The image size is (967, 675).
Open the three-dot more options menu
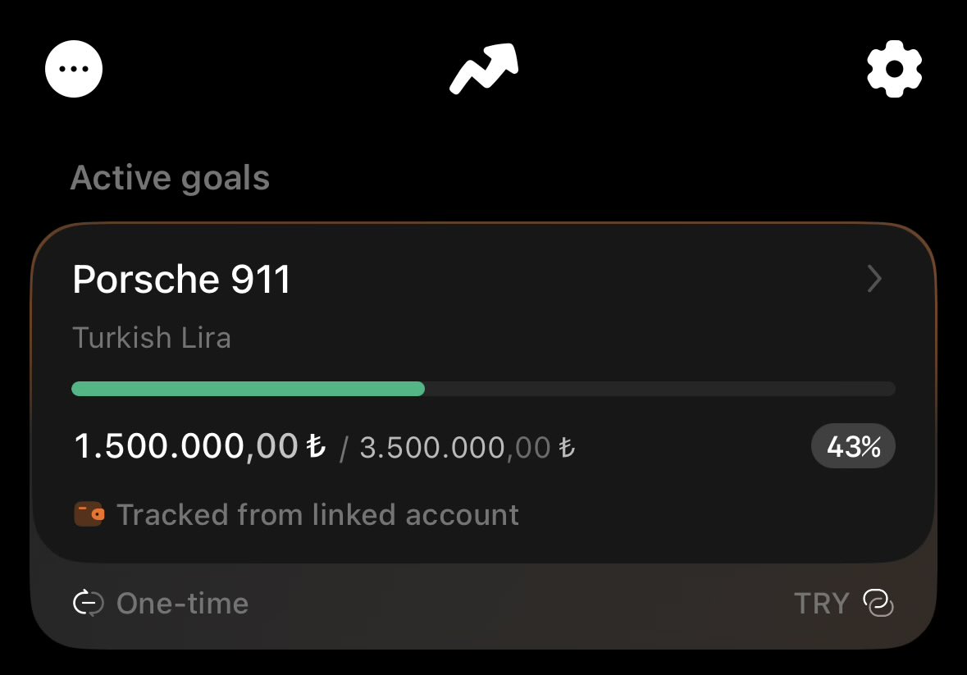click(x=74, y=69)
